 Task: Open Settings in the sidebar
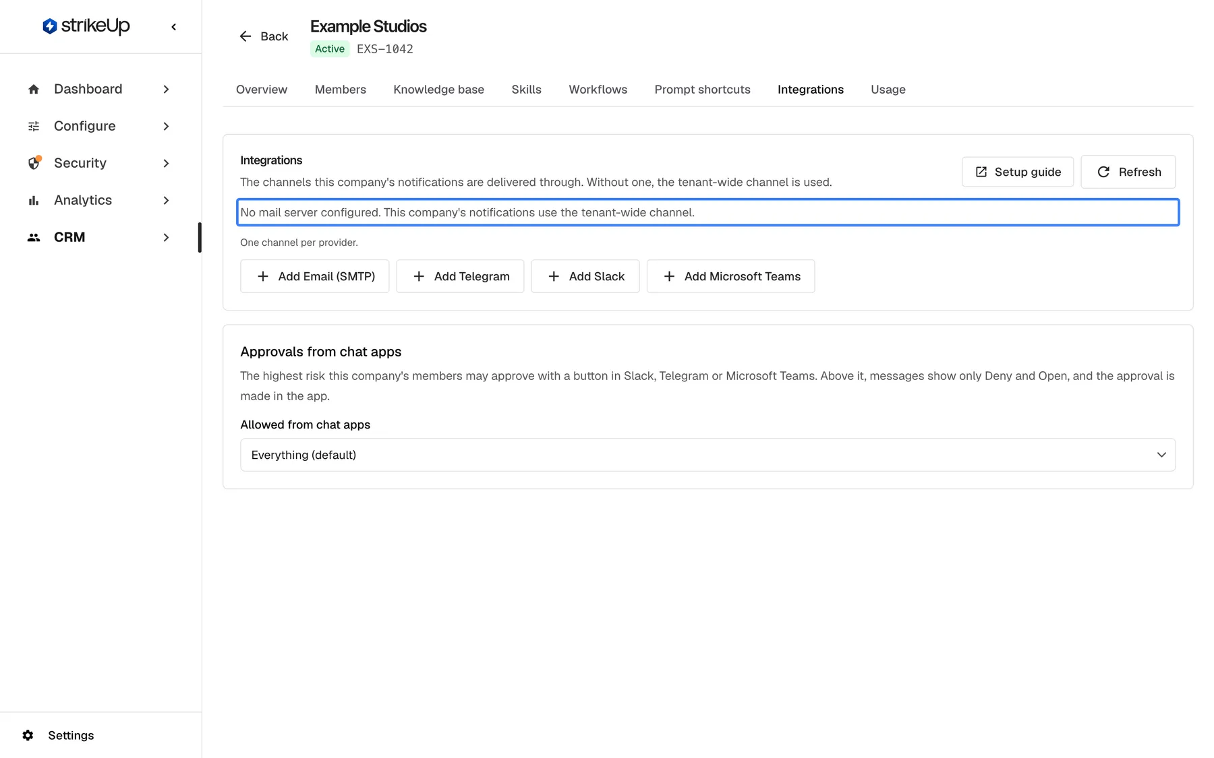point(71,735)
